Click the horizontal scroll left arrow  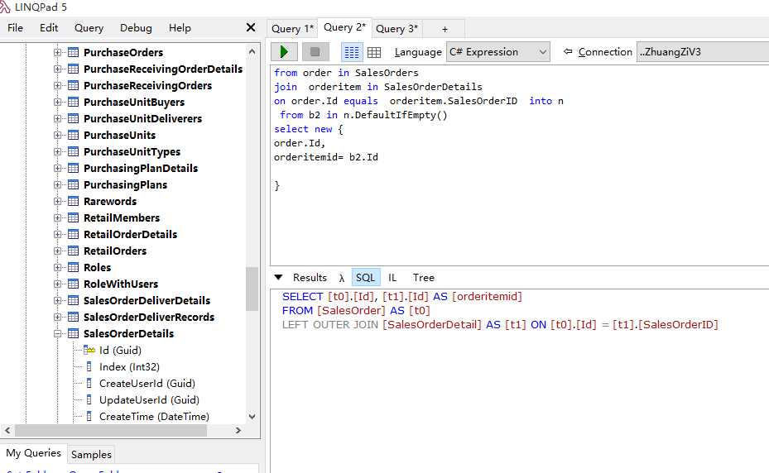(x=7, y=430)
